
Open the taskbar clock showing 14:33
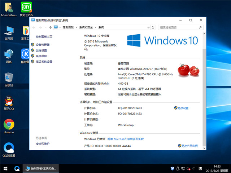pyautogui.click(x=217, y=169)
